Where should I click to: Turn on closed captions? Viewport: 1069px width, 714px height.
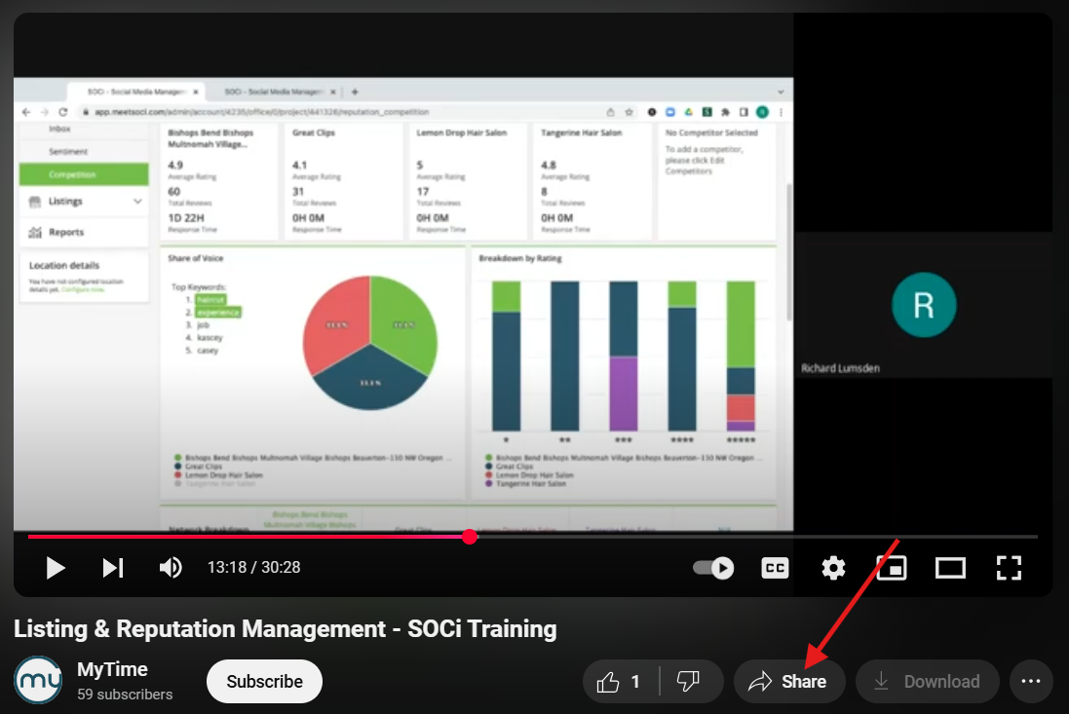pyautogui.click(x=775, y=568)
